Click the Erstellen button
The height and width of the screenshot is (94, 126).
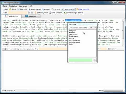click(x=112, y=49)
